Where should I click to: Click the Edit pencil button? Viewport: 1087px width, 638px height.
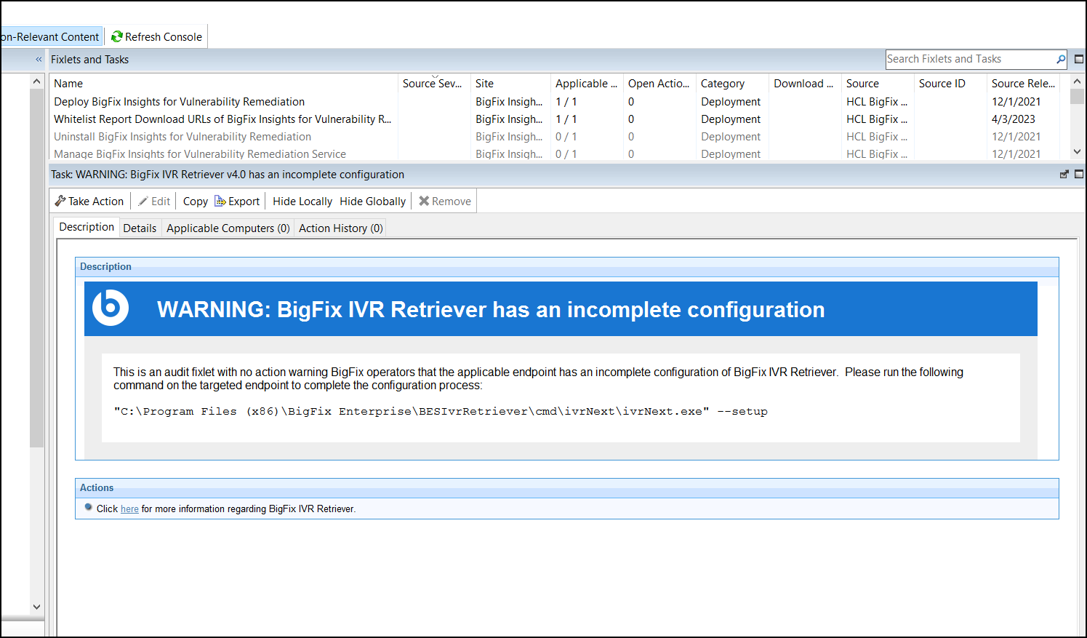click(x=154, y=202)
